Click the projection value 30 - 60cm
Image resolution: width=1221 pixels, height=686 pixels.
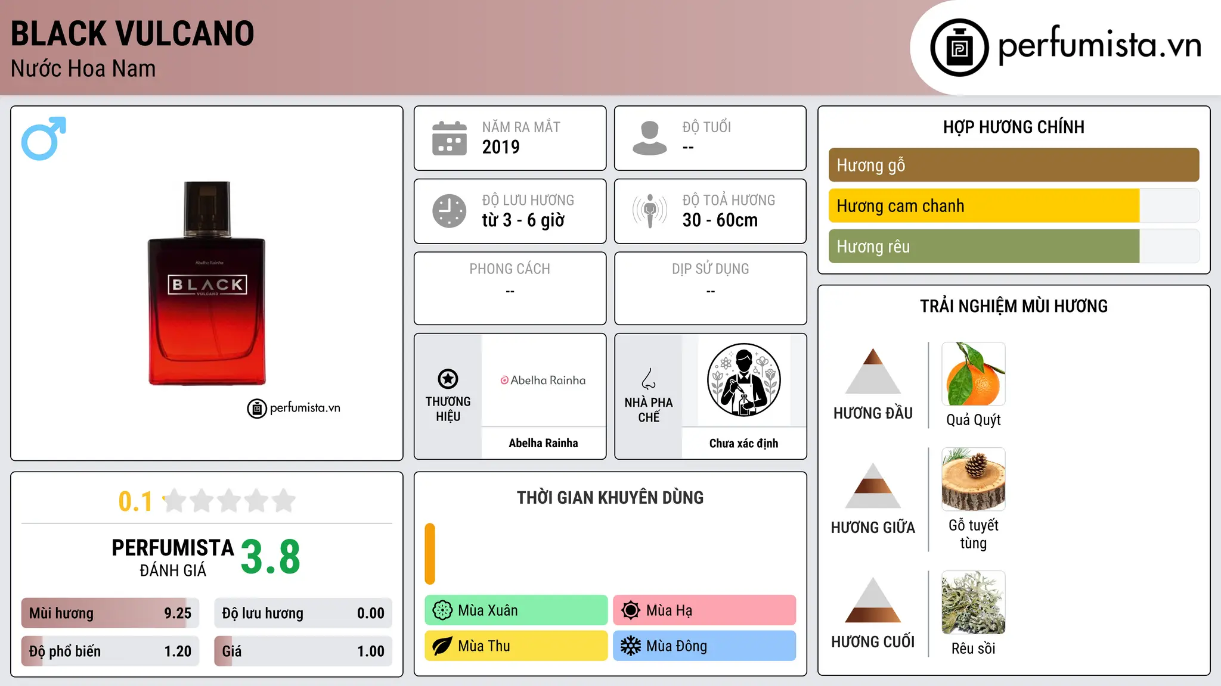720,220
